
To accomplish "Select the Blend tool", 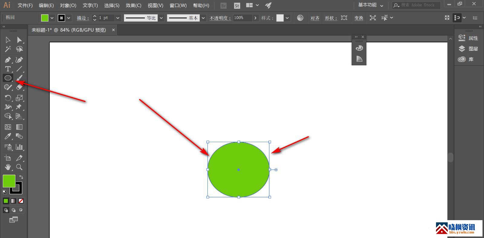I will 19,136.
